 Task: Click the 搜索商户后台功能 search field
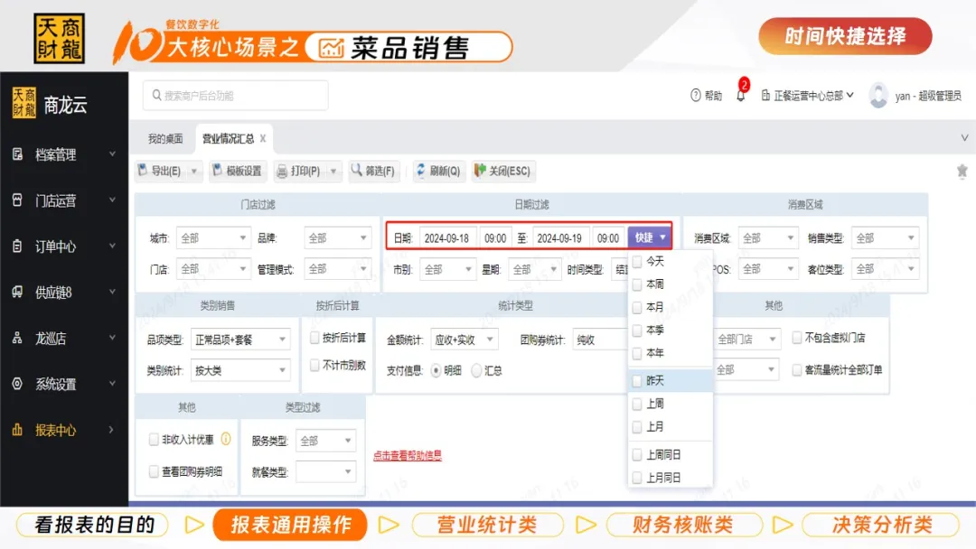pos(235,96)
